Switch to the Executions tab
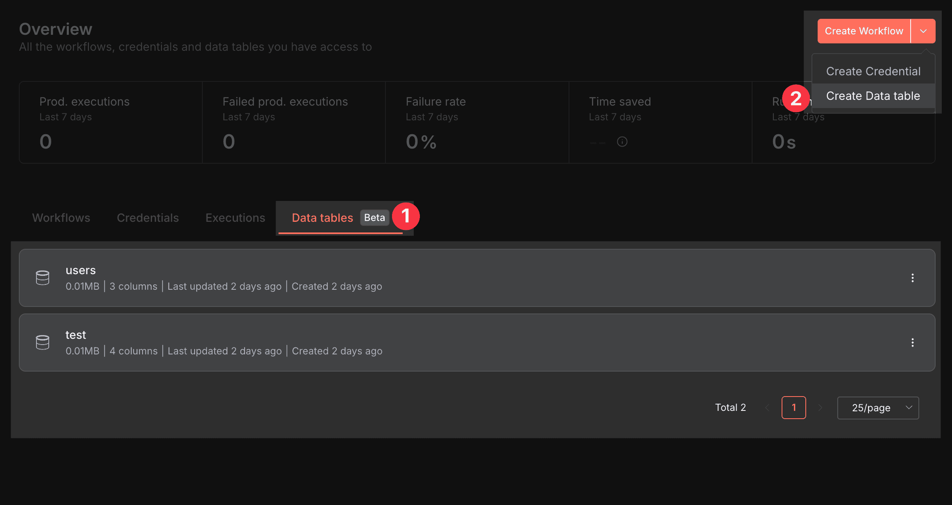Screen dimensions: 952x505 pos(235,218)
